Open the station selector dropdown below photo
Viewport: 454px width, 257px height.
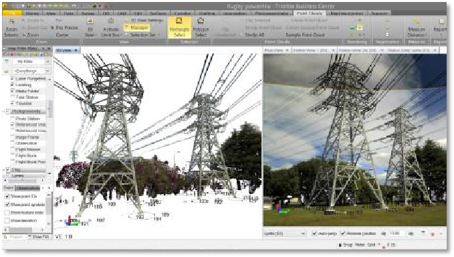click(x=285, y=234)
